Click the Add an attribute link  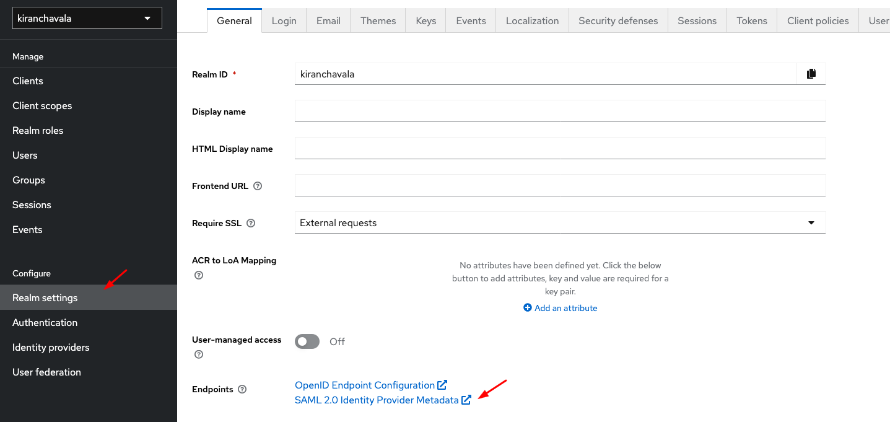pos(565,308)
